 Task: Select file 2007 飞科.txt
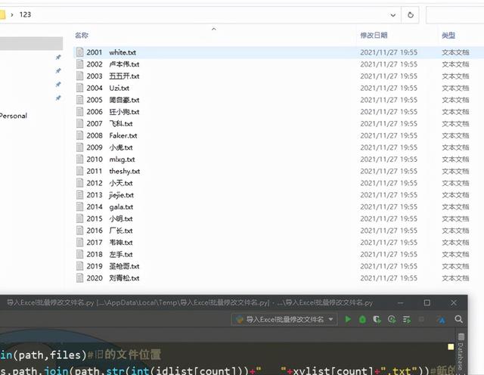tap(110, 124)
